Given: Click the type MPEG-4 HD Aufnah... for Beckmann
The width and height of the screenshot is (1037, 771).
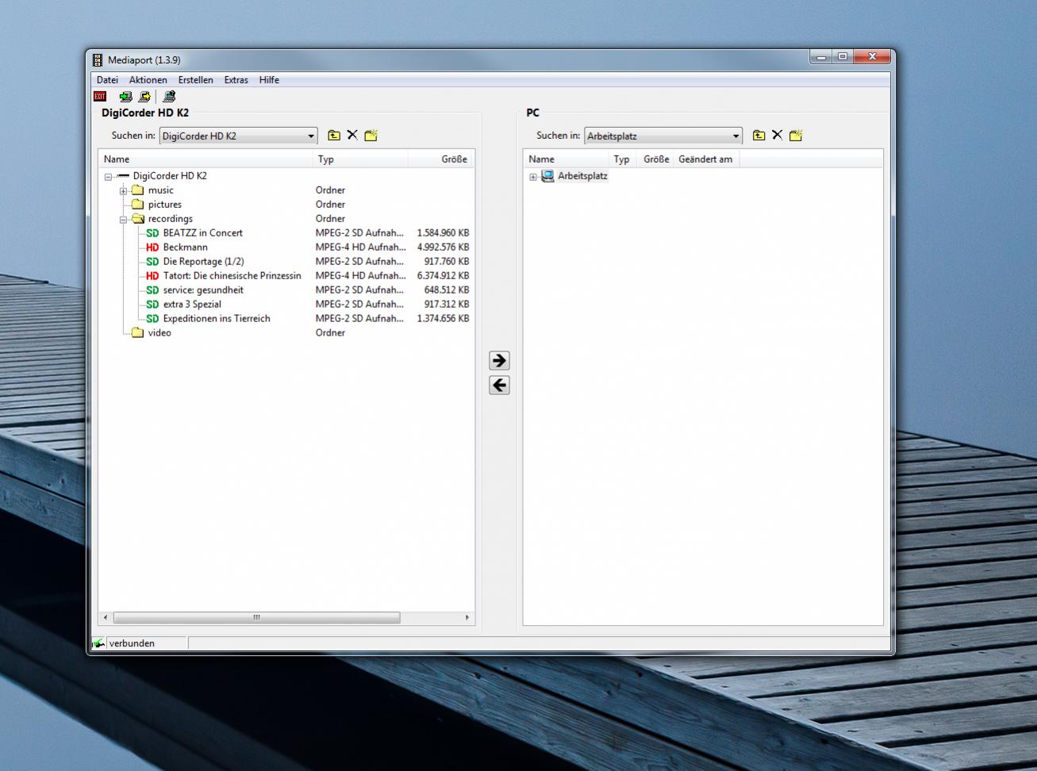Looking at the screenshot, I should click(360, 247).
